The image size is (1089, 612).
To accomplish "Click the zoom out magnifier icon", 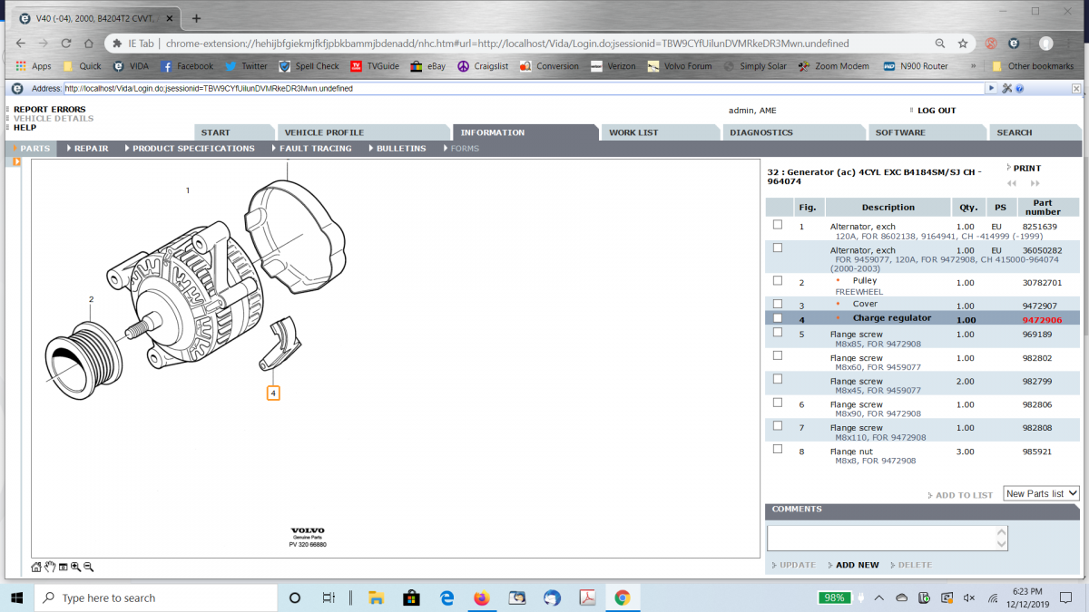I will [88, 567].
